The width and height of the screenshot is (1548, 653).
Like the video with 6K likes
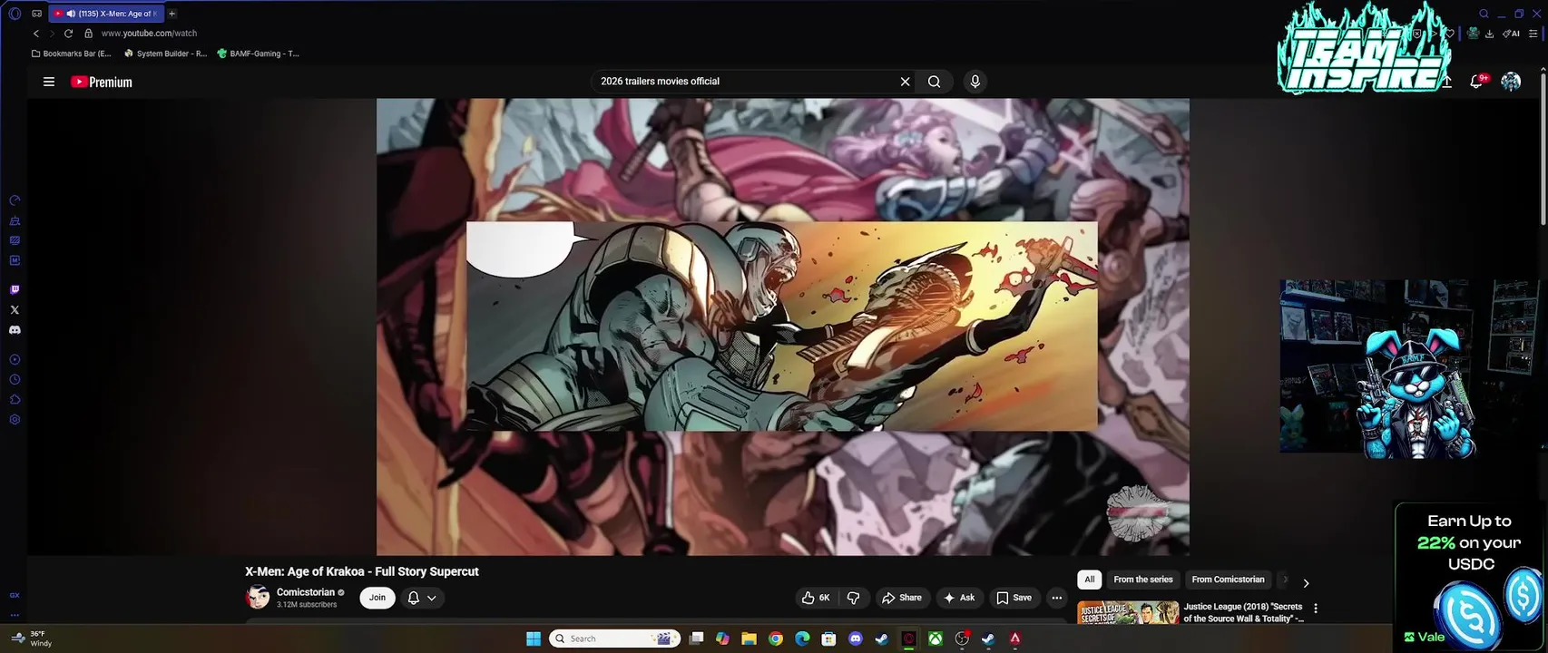click(x=815, y=598)
